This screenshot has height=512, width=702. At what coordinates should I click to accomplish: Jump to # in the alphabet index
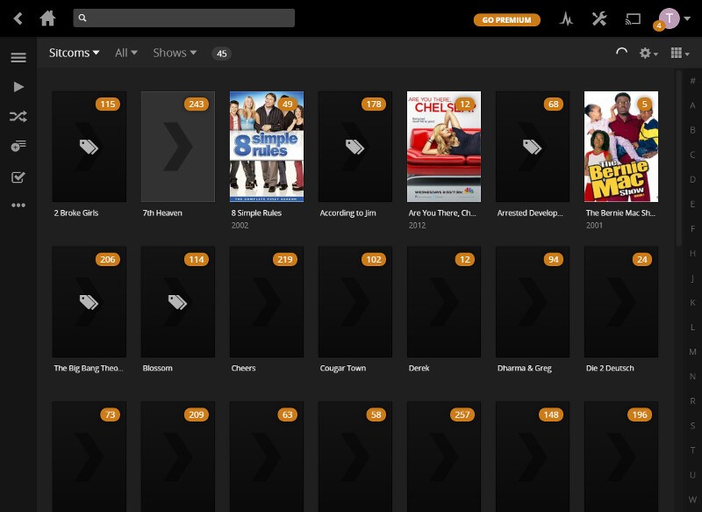coord(692,81)
